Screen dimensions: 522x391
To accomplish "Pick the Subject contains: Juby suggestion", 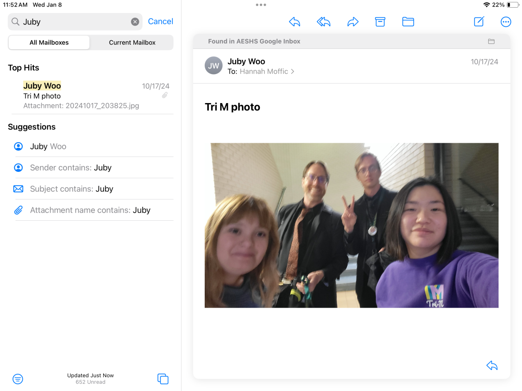I will pyautogui.click(x=91, y=189).
